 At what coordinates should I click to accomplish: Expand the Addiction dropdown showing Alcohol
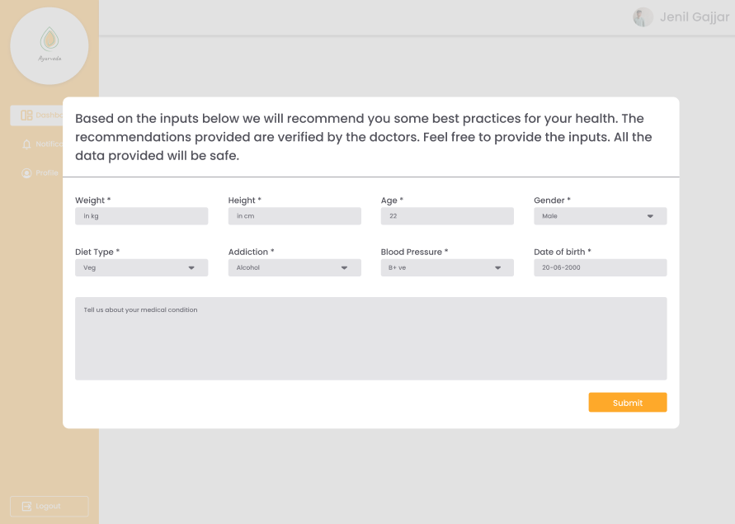point(294,267)
